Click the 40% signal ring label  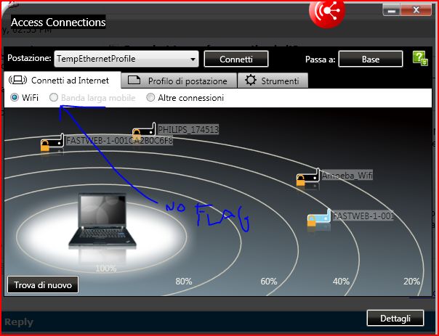341,282
